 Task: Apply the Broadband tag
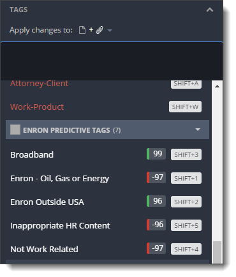pyautogui.click(x=32, y=154)
